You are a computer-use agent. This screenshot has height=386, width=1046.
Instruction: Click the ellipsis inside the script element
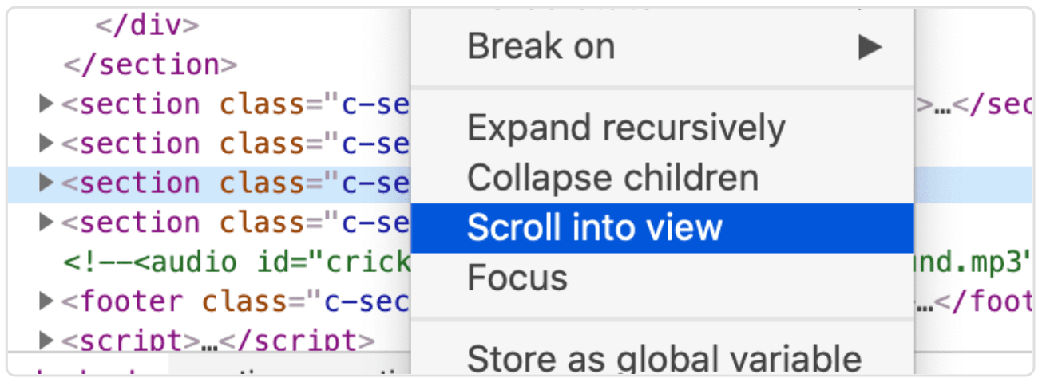tap(208, 341)
